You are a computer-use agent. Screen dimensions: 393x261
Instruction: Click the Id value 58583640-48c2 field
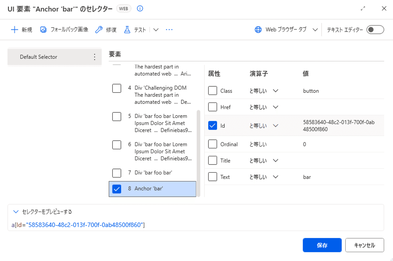(x=339, y=126)
